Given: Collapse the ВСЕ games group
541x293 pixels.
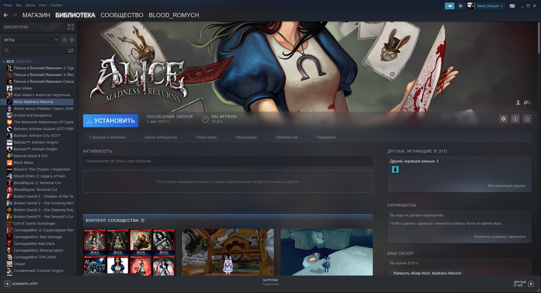Looking at the screenshot, I should coord(4,61).
